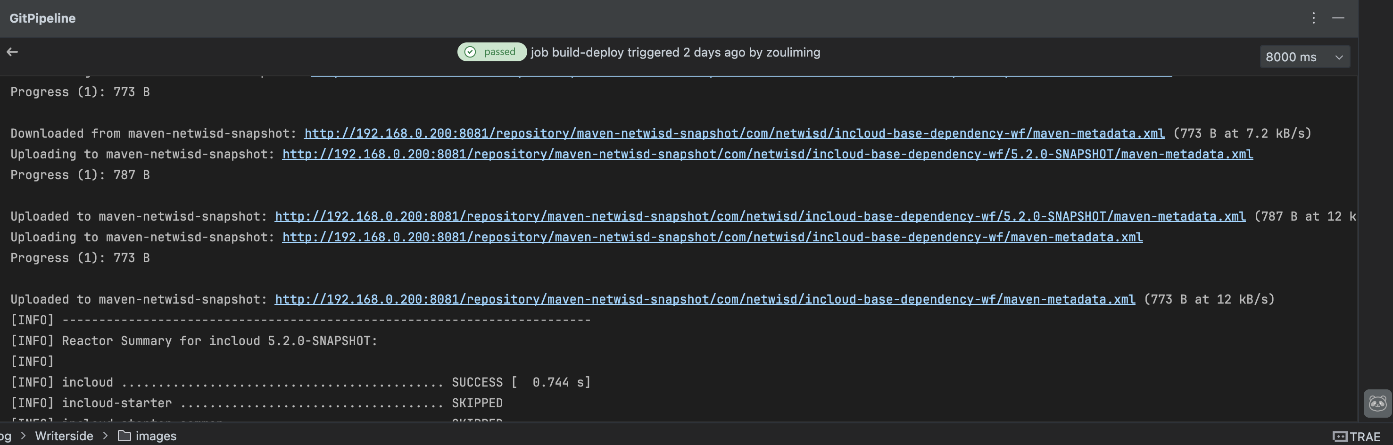Image resolution: width=1393 pixels, height=445 pixels.
Task: Open the URL on the Downloaded from line
Action: 734,133
